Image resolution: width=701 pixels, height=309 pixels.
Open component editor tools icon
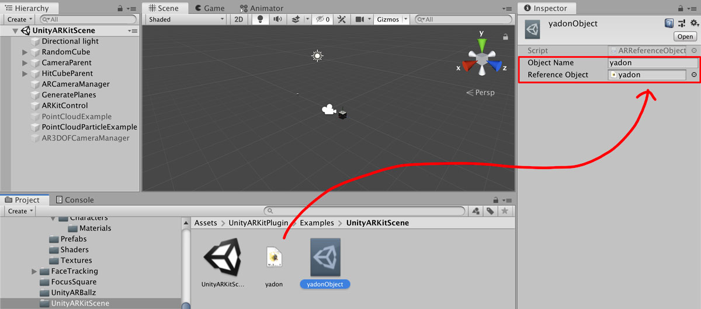pos(342,19)
